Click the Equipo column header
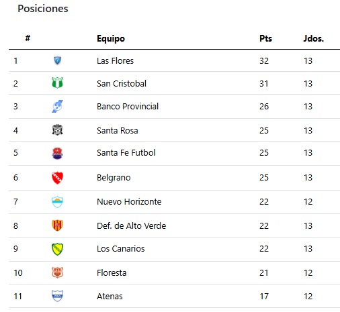Screen dimensions: 340x312 click(x=111, y=39)
